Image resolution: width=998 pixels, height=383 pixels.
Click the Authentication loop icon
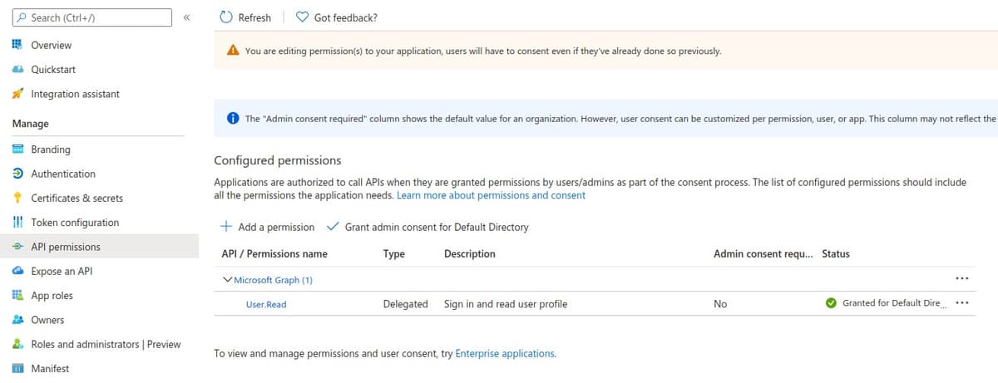pyautogui.click(x=17, y=174)
